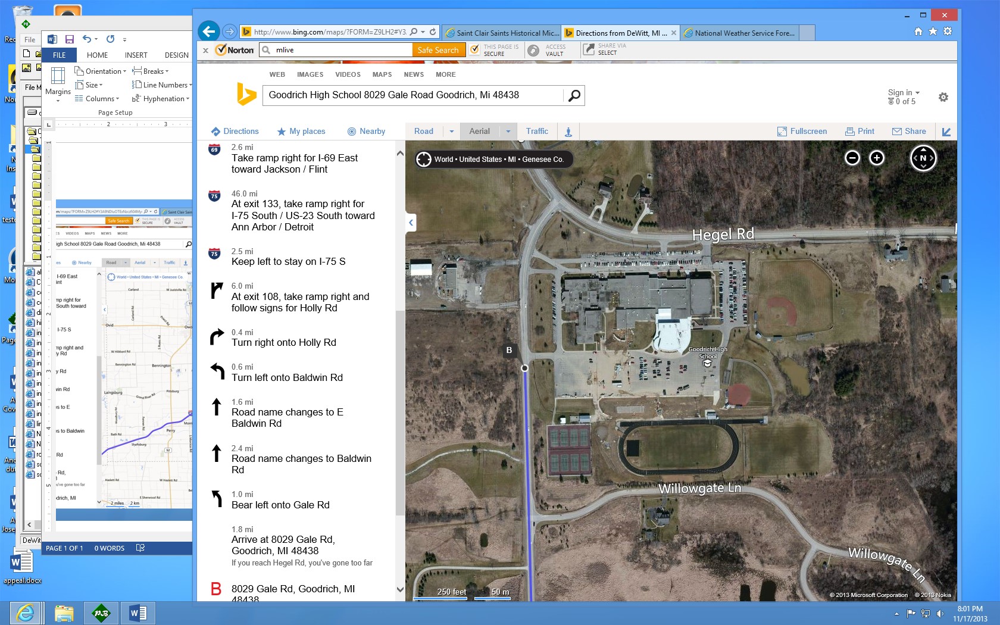Click the locate-me target icon on map
The width and height of the screenshot is (1000, 625).
coord(423,159)
